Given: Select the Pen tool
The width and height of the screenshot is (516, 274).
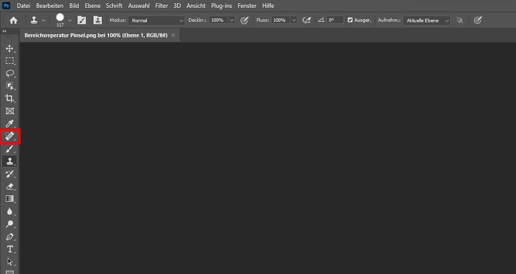Looking at the screenshot, I should pyautogui.click(x=10, y=237).
